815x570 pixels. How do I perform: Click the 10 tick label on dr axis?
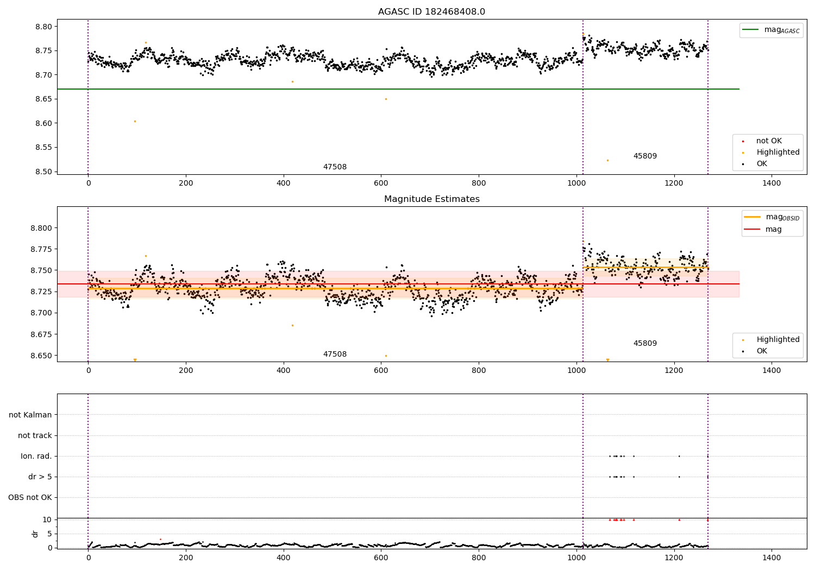tap(47, 520)
